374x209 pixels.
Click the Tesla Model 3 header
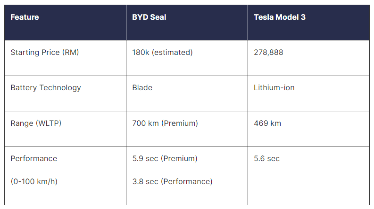pos(308,23)
